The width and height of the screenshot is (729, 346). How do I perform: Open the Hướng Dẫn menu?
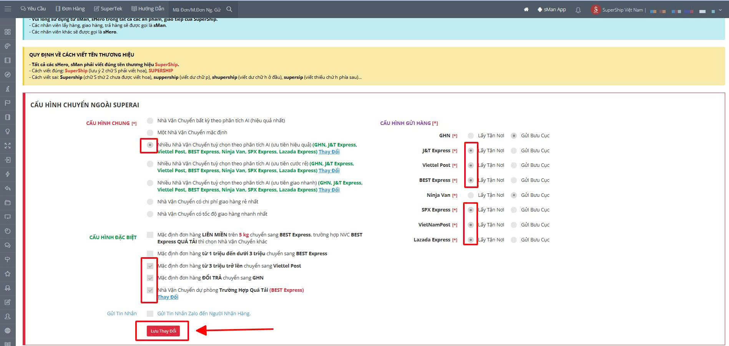click(x=148, y=8)
